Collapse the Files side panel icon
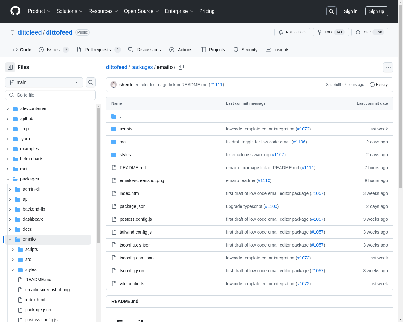403x322 pixels. coord(10,67)
